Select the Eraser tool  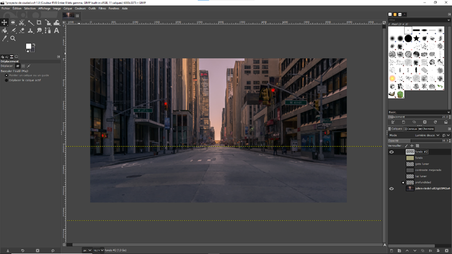22,31
